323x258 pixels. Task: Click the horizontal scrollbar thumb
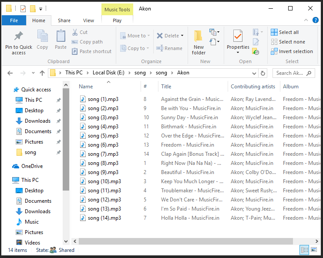click(x=185, y=241)
